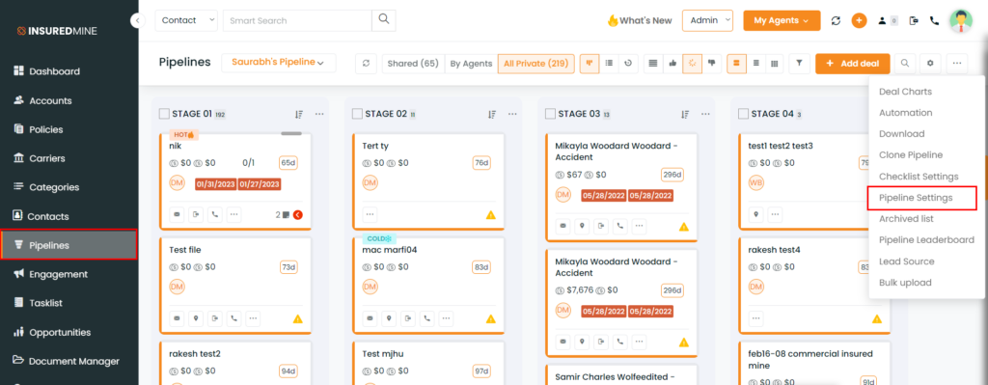Select the All Private (219) tab
This screenshot has width=988, height=385.
(x=535, y=63)
